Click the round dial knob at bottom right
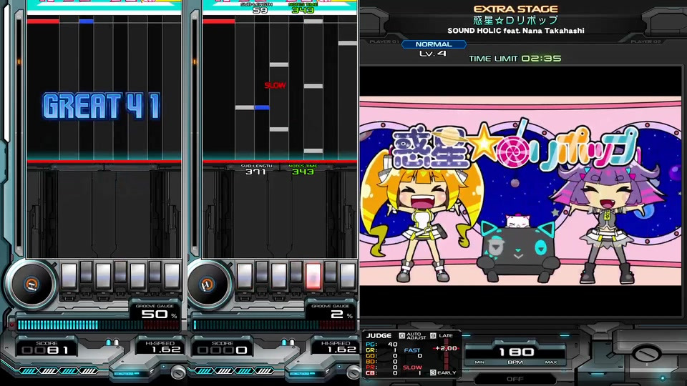Screen dimensions: 687x386 tap(647, 354)
